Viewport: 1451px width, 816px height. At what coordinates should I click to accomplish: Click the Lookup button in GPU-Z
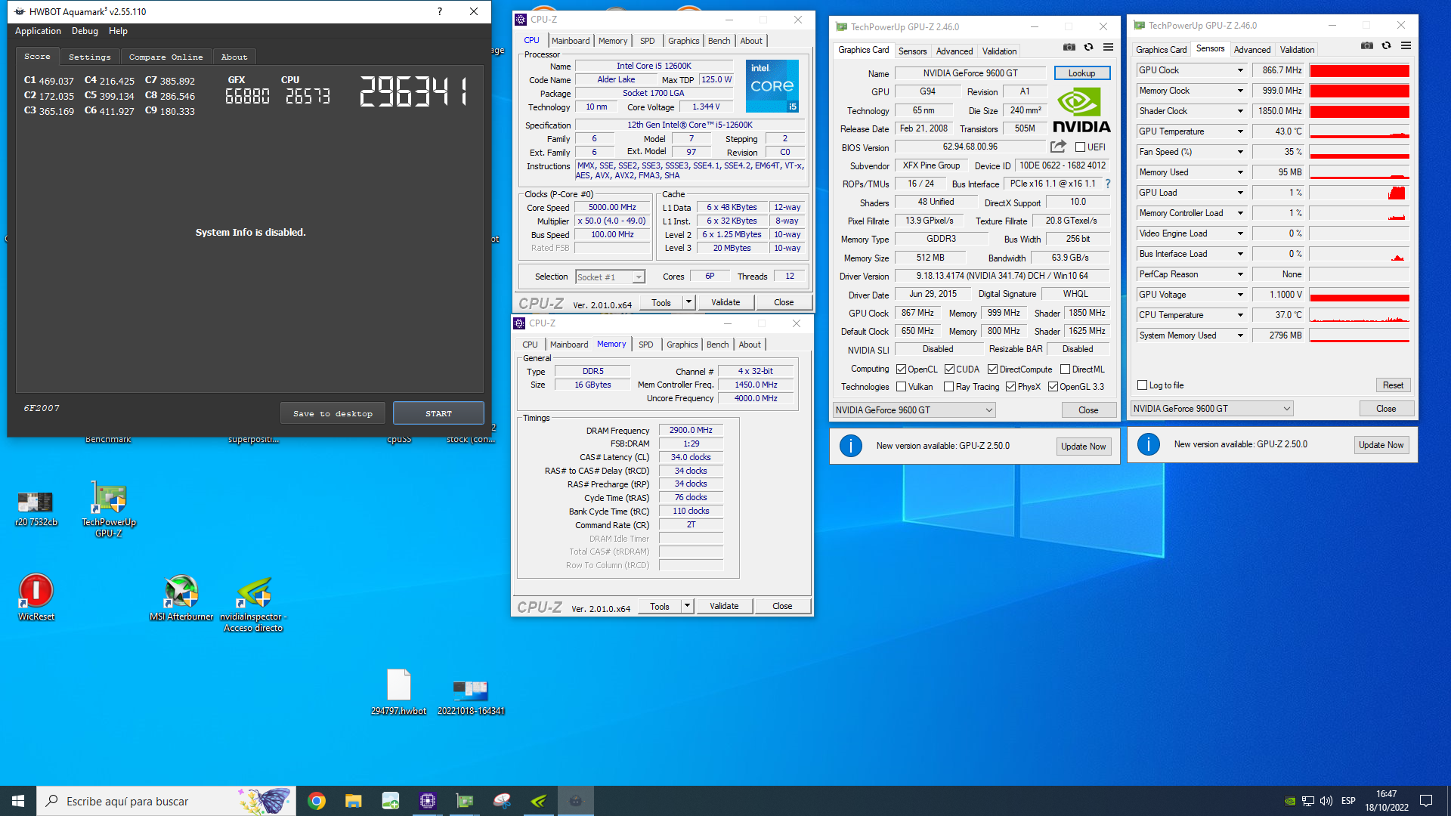[x=1081, y=73]
